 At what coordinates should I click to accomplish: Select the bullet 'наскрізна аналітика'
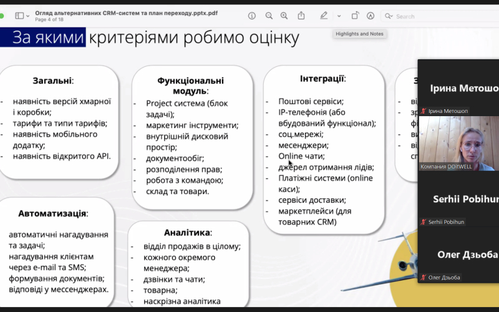(x=182, y=301)
